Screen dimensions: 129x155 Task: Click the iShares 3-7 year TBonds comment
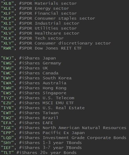tap(51, 148)
